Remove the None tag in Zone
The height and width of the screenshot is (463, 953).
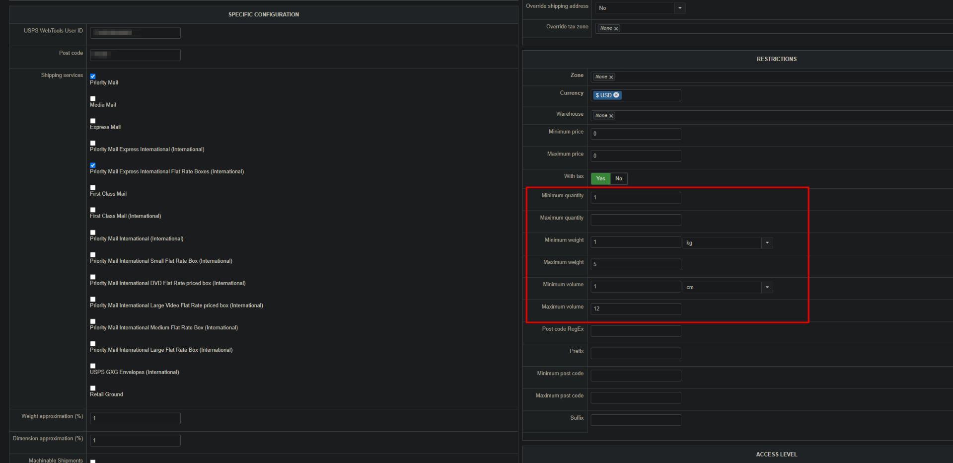pos(611,77)
